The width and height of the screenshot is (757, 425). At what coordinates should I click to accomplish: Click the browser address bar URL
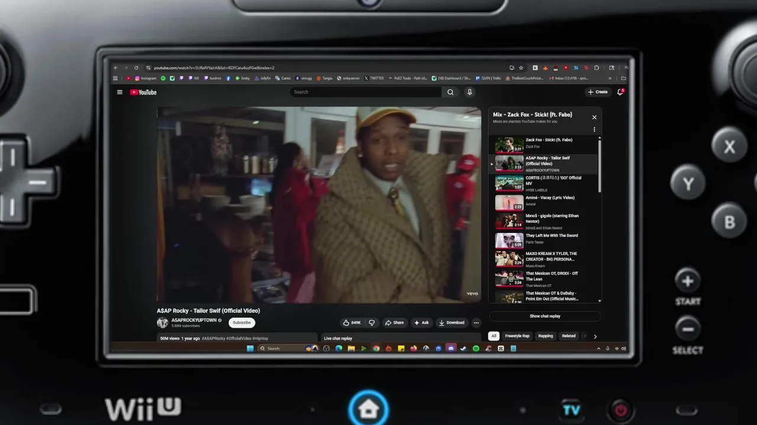point(214,68)
